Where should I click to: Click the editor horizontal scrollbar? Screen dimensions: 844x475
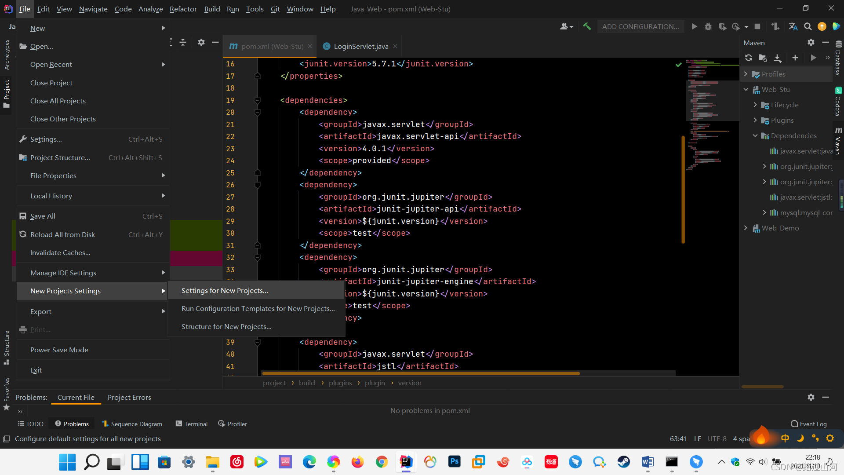pos(421,373)
